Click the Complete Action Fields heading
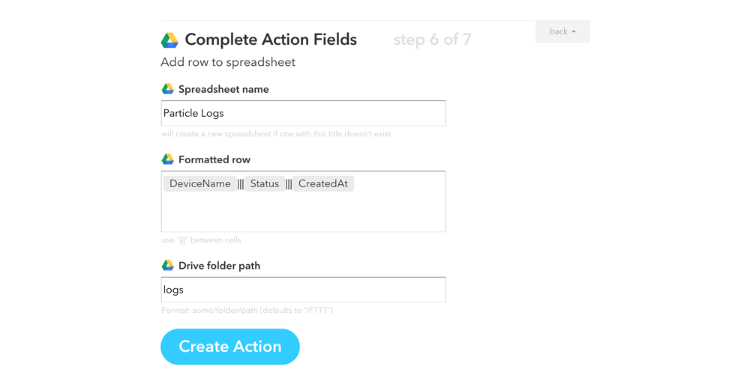The height and width of the screenshot is (381, 750). (x=271, y=40)
